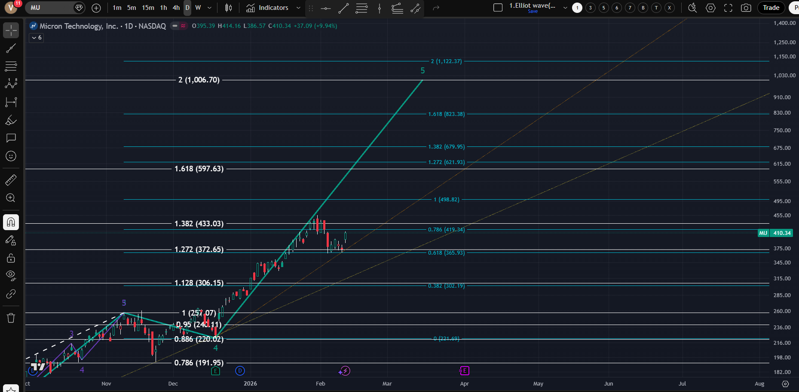Select the Fibonacci retracement tool in sidebar
Screen dimensions: 799x392
click(11, 66)
